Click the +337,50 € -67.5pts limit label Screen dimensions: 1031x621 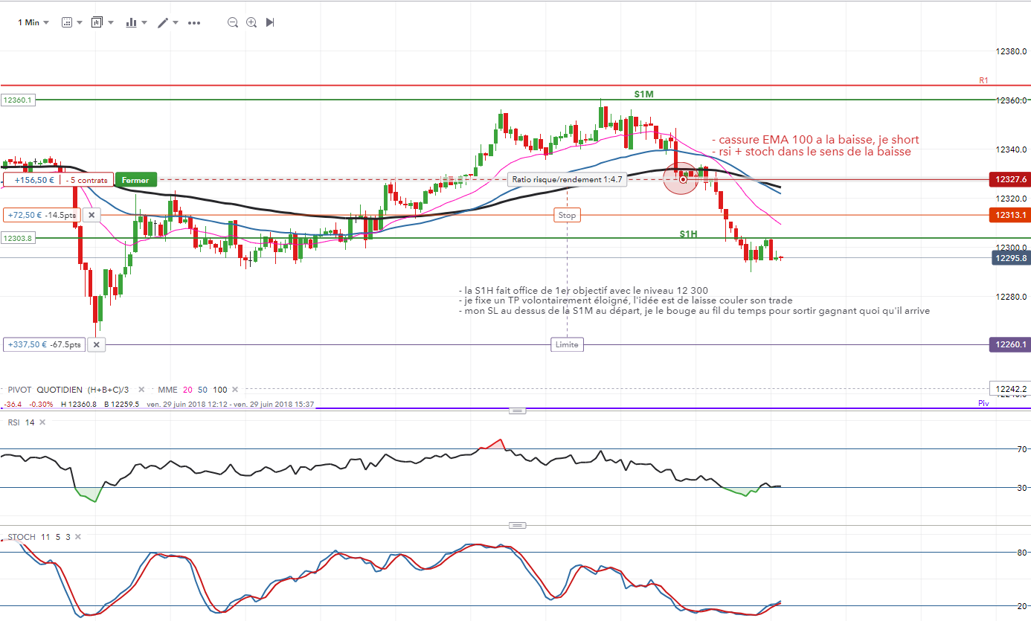pos(45,344)
